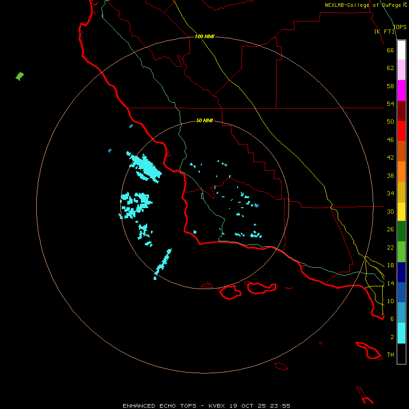Screen dimensions: 409x409
Task: Click the '22' legend value
Action: point(390,247)
